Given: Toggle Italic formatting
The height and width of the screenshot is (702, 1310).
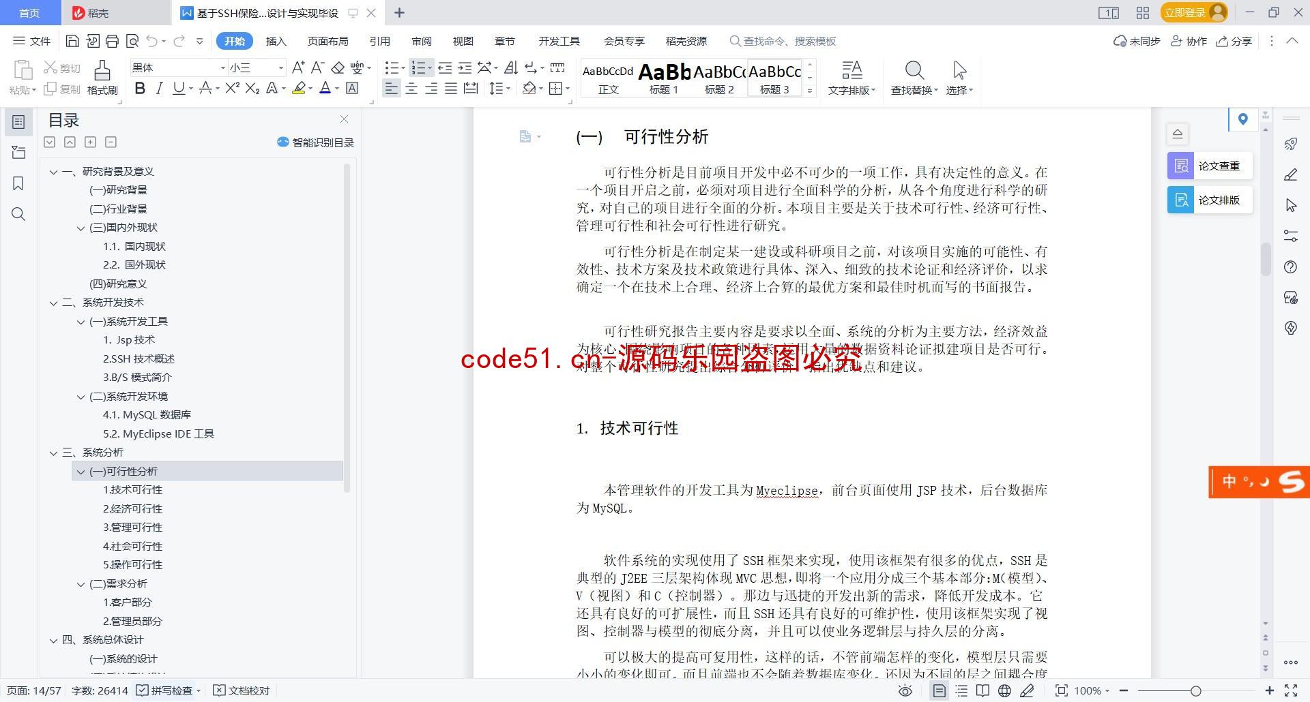Looking at the screenshot, I should (x=159, y=88).
